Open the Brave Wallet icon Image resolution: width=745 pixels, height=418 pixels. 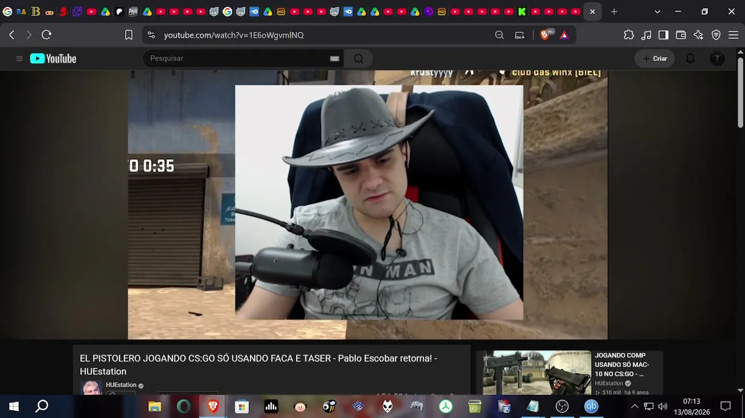[x=681, y=35]
